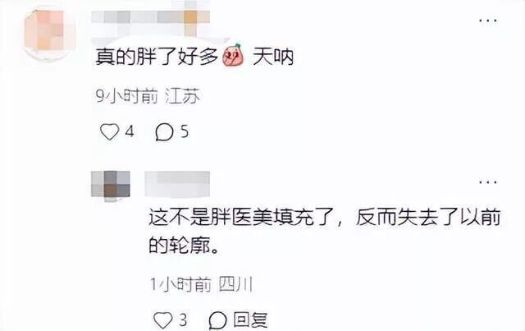Open the three-dot menu of the top comment

tap(488, 21)
